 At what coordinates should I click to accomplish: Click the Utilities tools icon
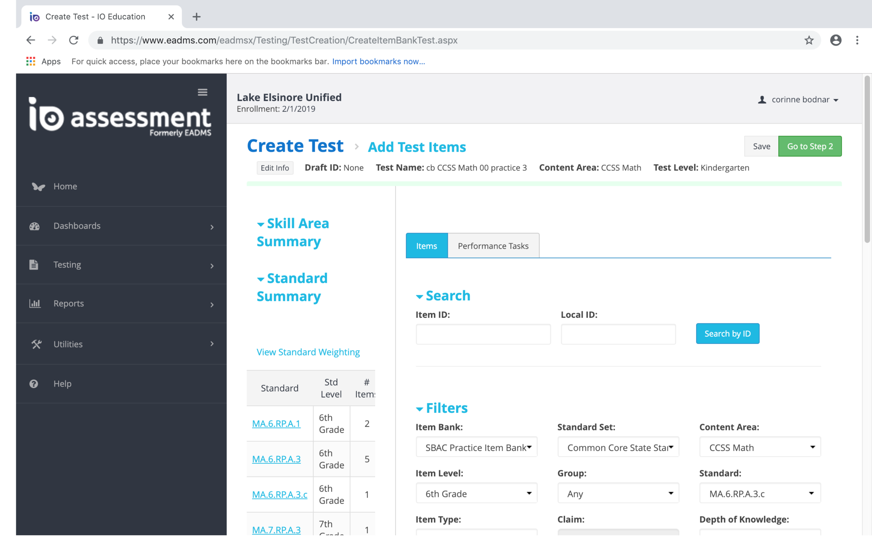[36, 344]
